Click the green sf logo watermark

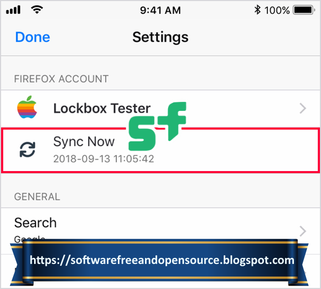tap(155, 126)
